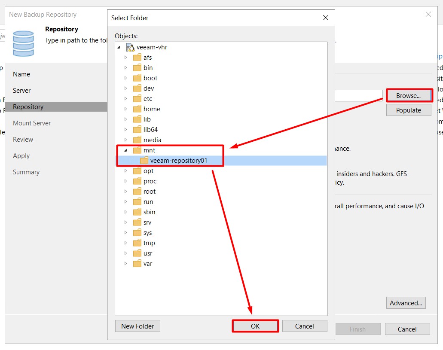The image size is (443, 350).
Task: Expand the opt folder arrow
Action: click(x=126, y=171)
